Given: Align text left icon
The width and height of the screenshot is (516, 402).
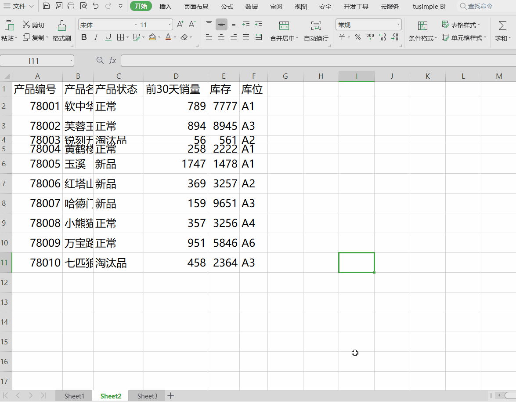Looking at the screenshot, I should (x=209, y=37).
